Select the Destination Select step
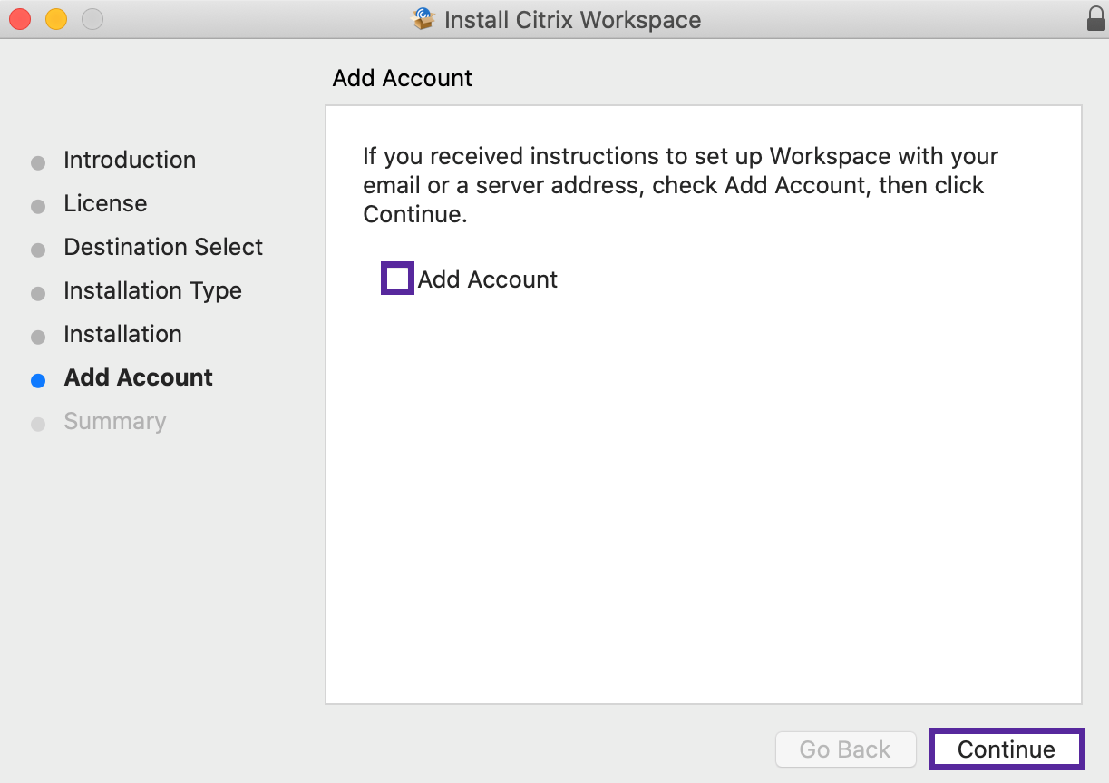1109x783 pixels. (x=163, y=247)
